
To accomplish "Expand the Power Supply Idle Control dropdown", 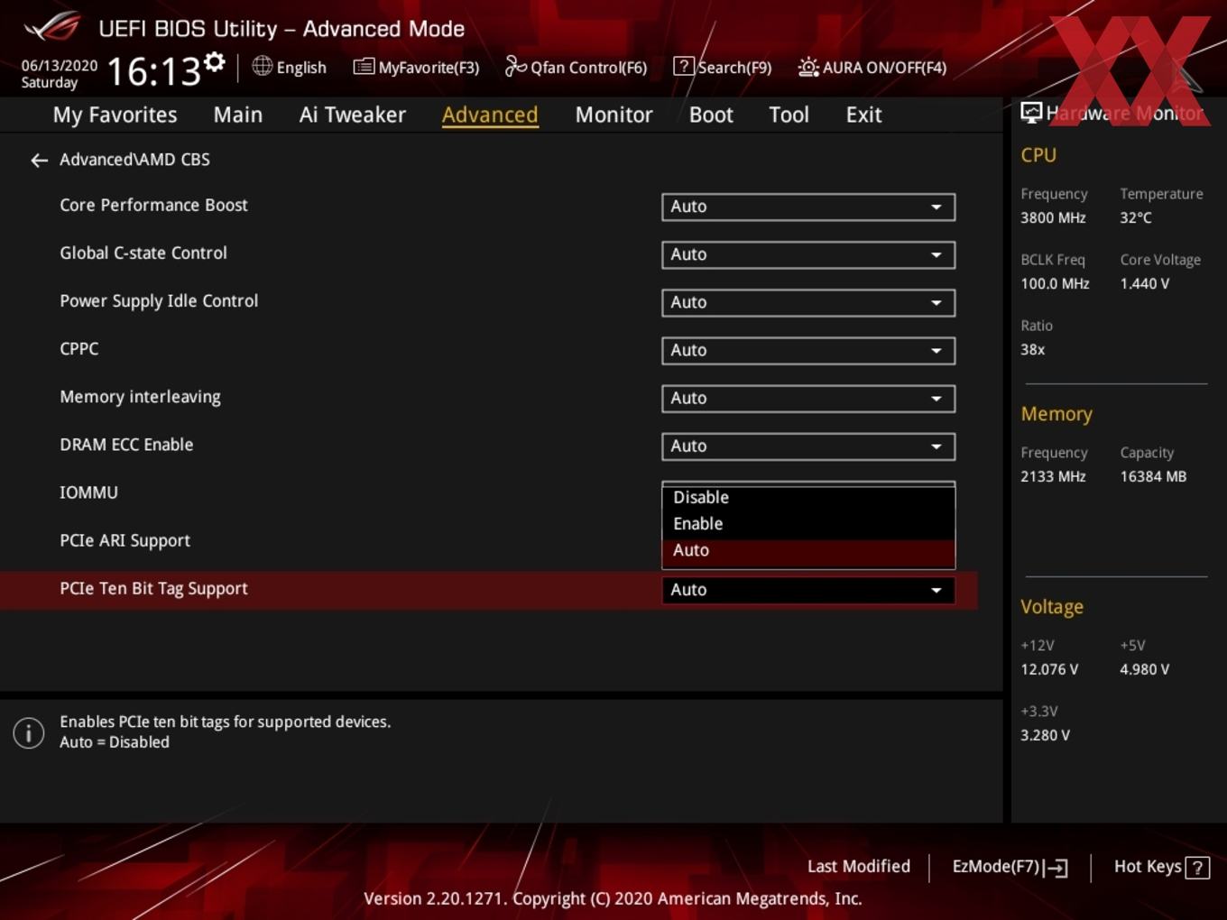I will click(x=808, y=302).
